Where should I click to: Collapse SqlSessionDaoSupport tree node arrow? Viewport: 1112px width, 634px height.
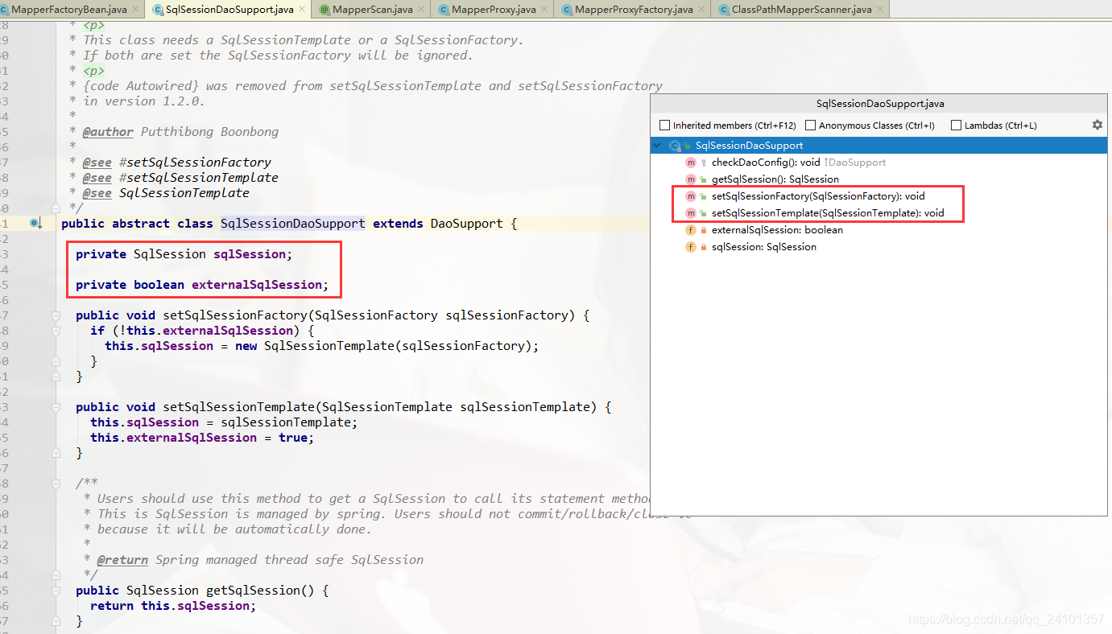(659, 146)
